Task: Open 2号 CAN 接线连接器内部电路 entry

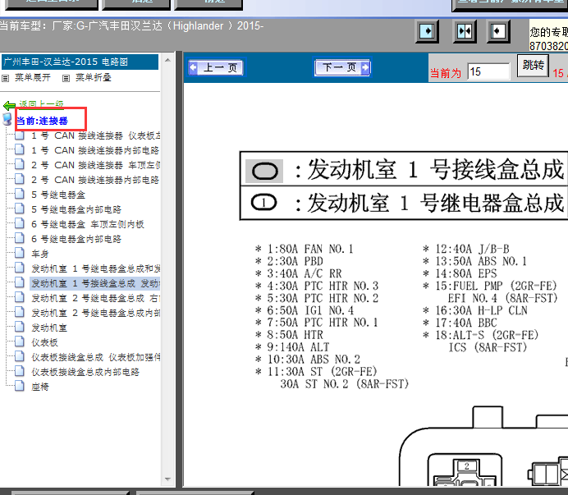Action: click(95, 180)
